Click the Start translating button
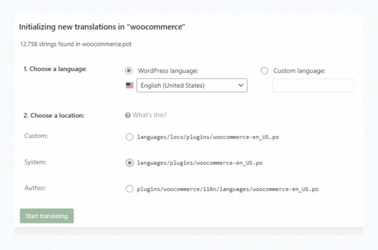Image resolution: width=378 pixels, height=250 pixels. 47,216
